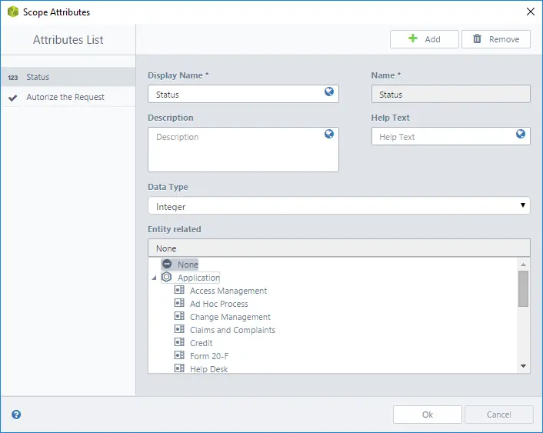
Task: Click the None entity minus-circle icon
Action: pos(167,264)
